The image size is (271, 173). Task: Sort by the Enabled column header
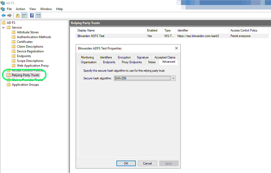point(154,30)
